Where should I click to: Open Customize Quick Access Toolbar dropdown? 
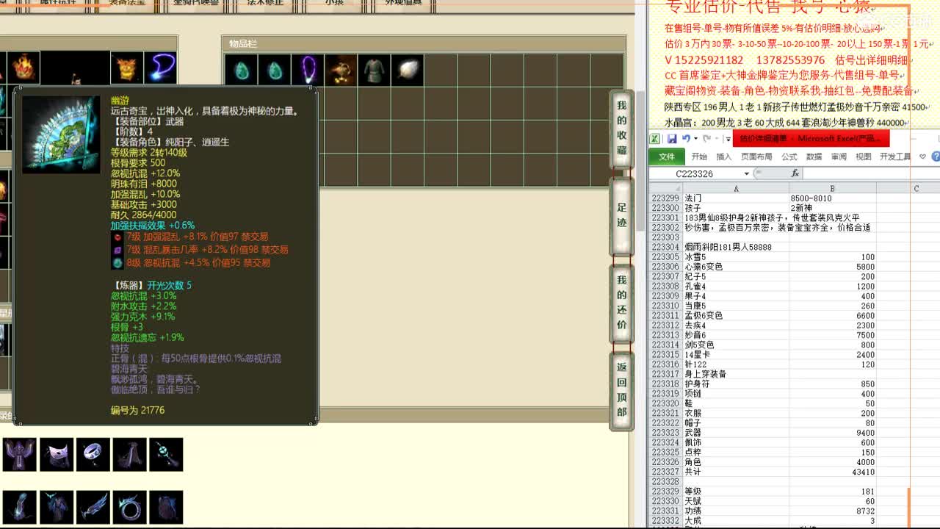728,139
